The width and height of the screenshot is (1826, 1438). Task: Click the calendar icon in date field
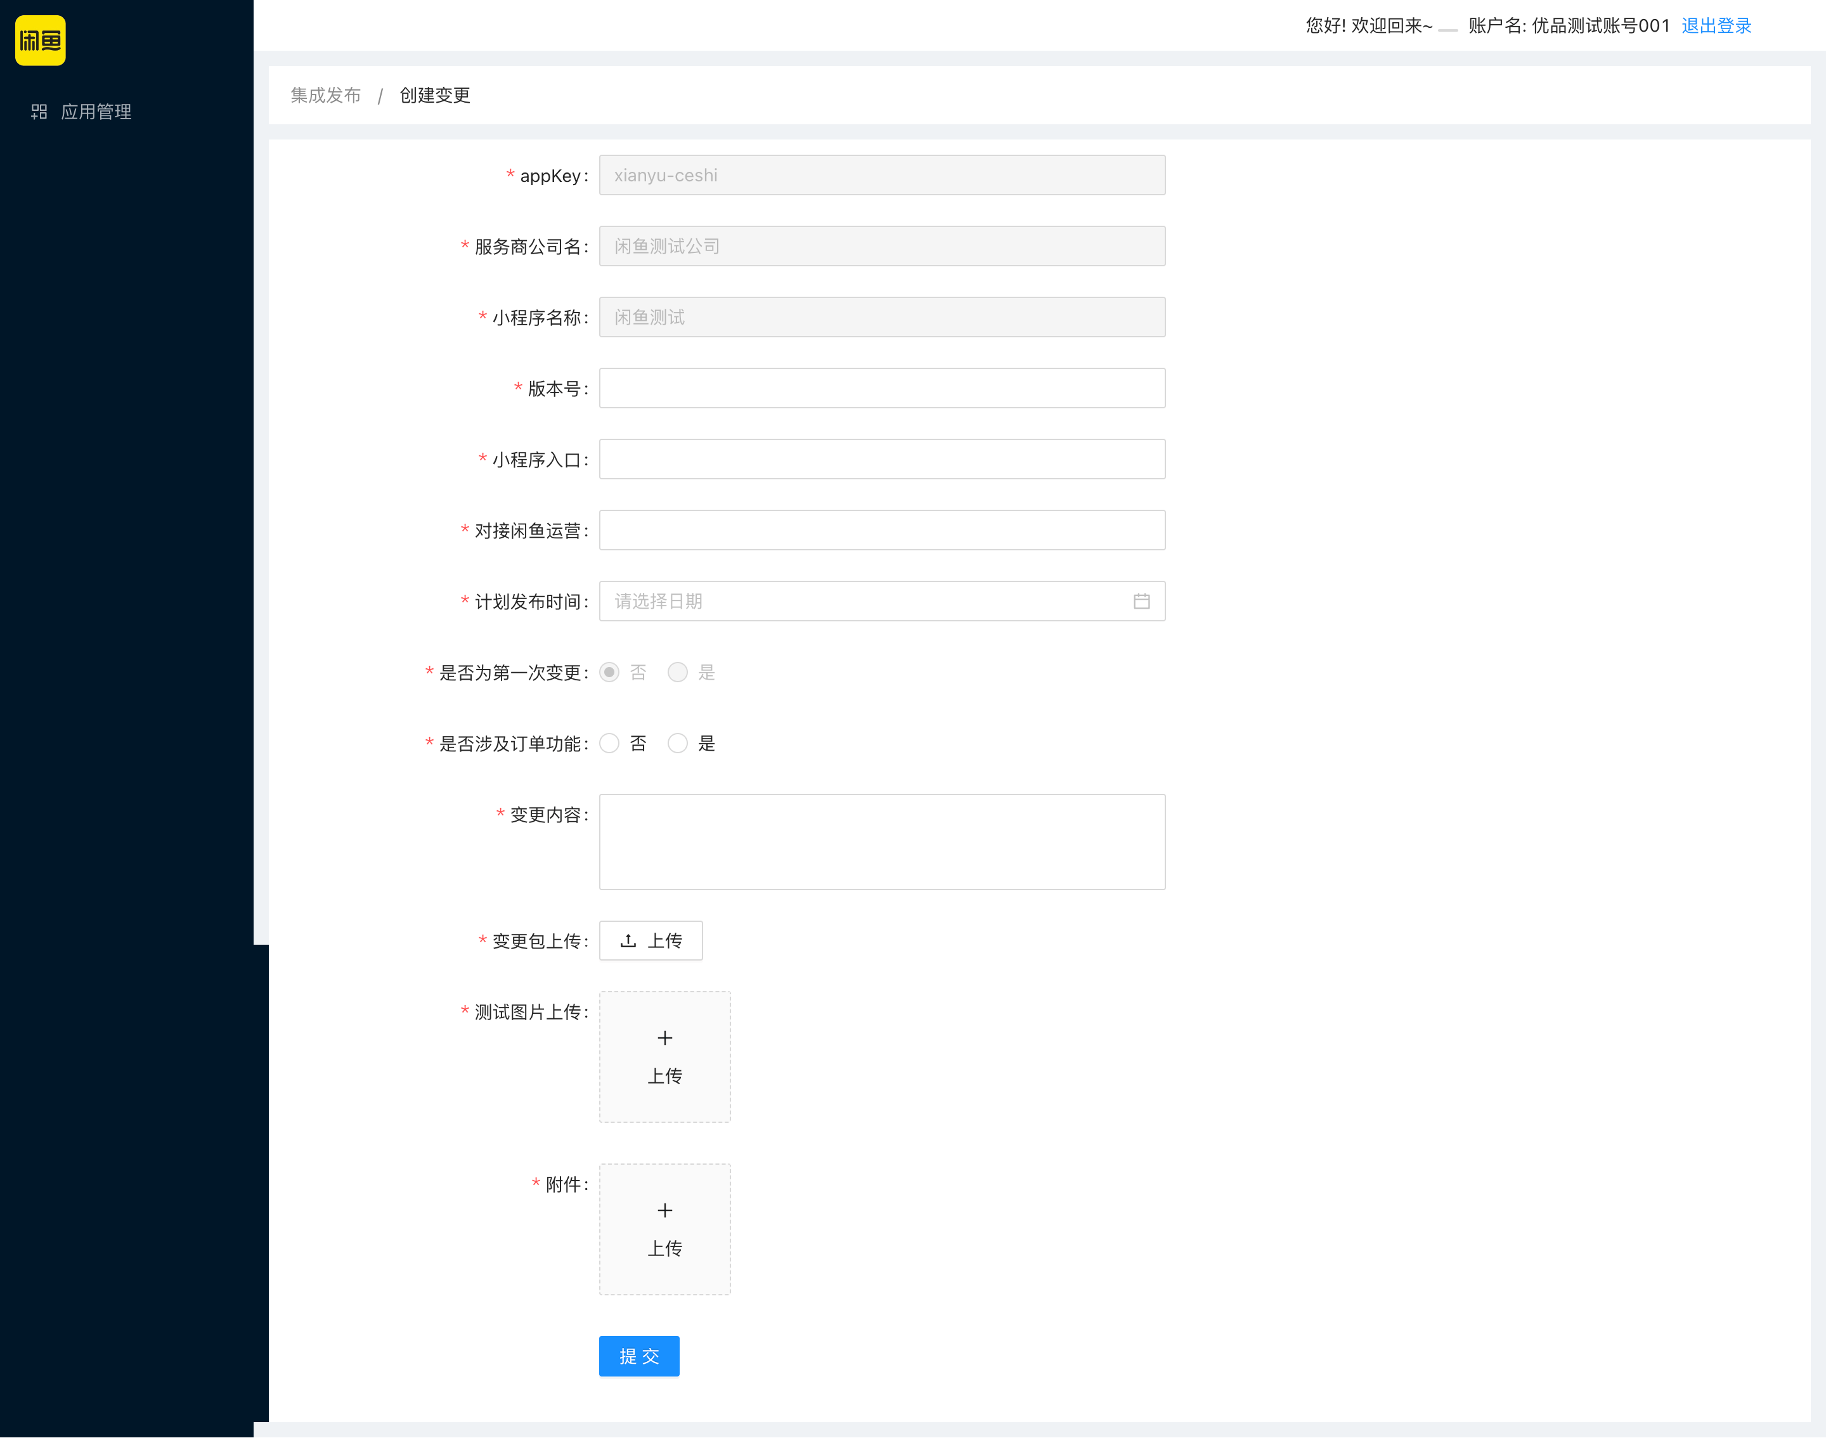(1141, 601)
